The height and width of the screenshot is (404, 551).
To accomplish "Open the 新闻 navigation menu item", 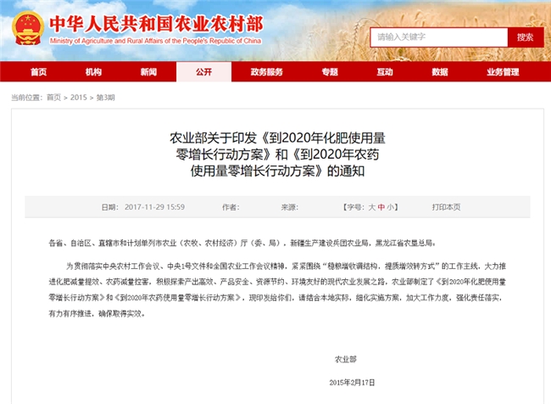I will [x=148, y=72].
